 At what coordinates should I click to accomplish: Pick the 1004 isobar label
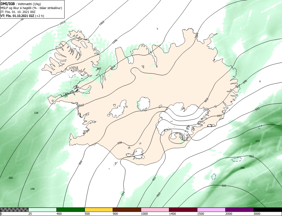113,68
